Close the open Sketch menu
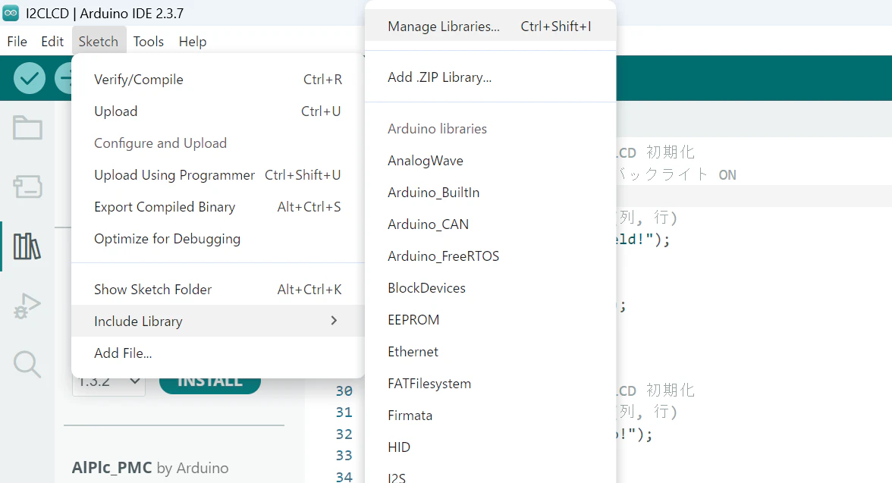 (99, 42)
